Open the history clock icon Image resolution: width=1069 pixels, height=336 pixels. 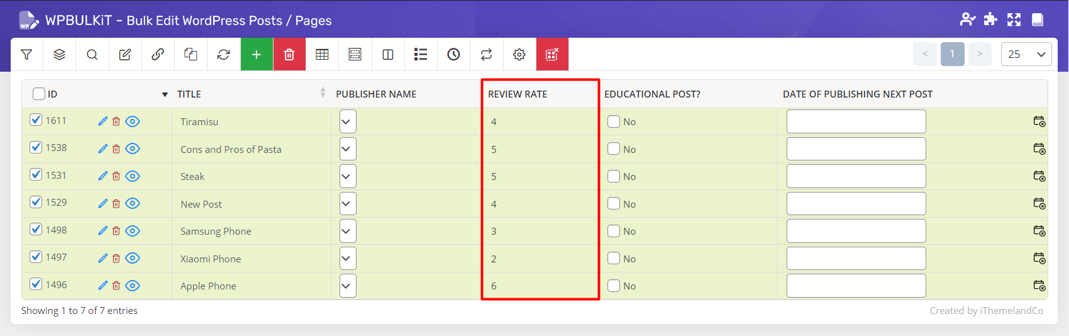tap(453, 55)
